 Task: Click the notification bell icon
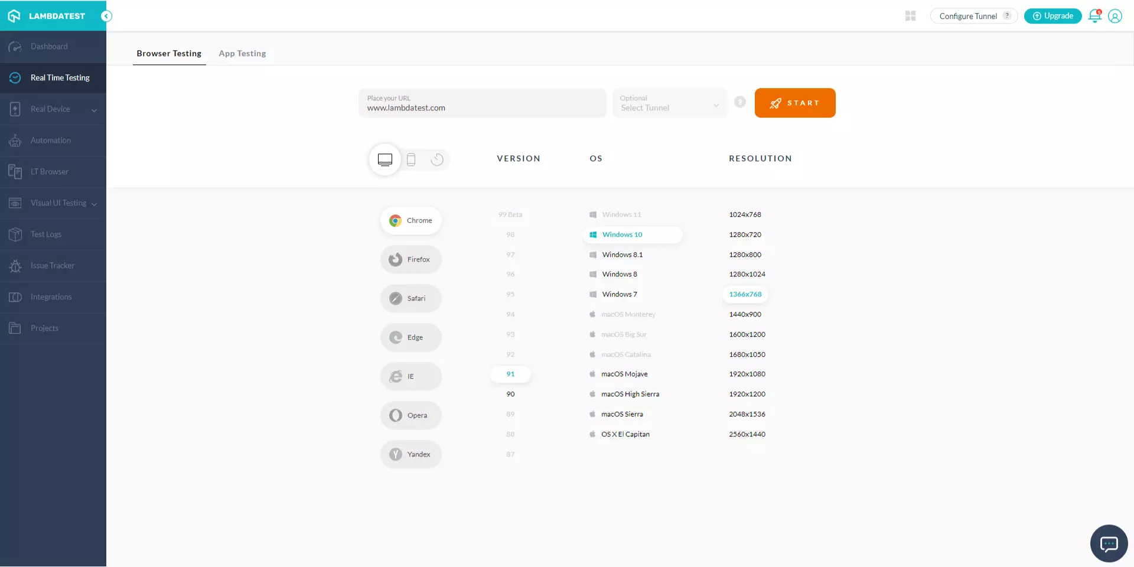pyautogui.click(x=1094, y=16)
